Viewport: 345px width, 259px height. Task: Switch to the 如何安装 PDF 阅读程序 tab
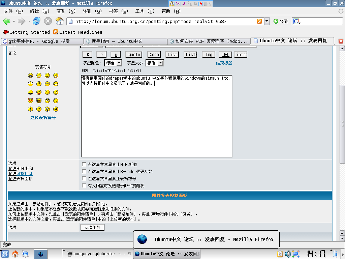click(x=209, y=41)
